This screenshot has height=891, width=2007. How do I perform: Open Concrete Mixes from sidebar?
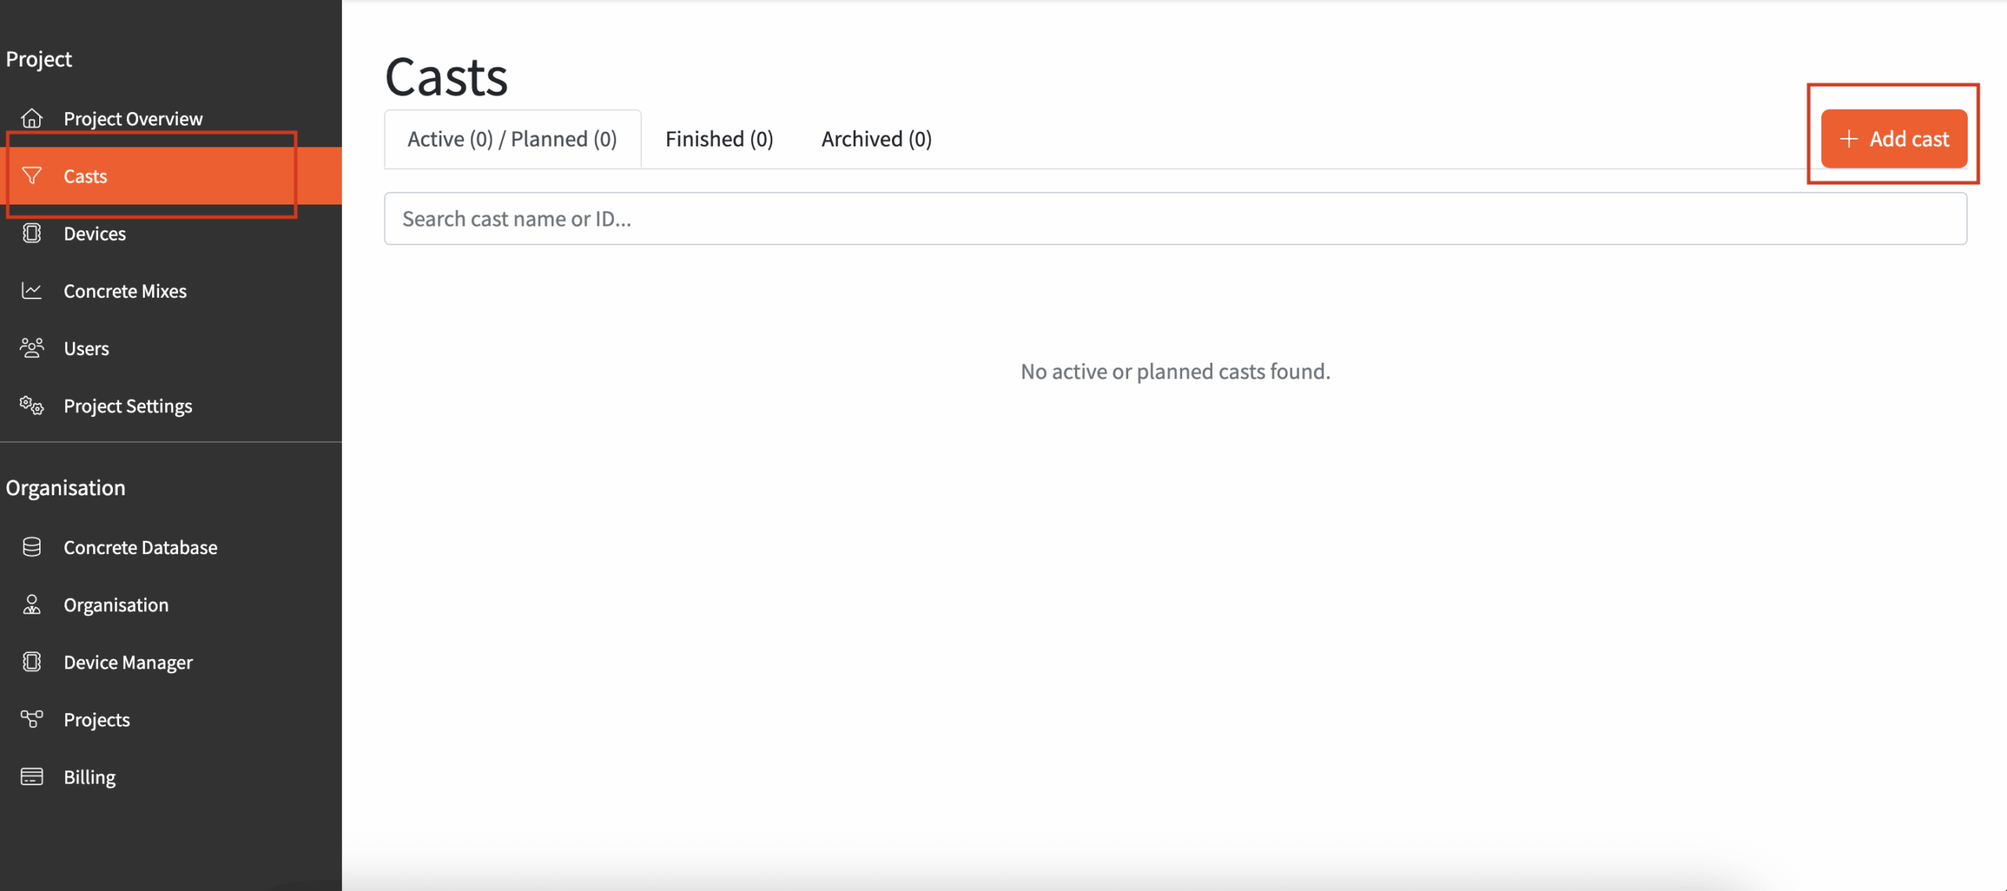pyautogui.click(x=125, y=292)
